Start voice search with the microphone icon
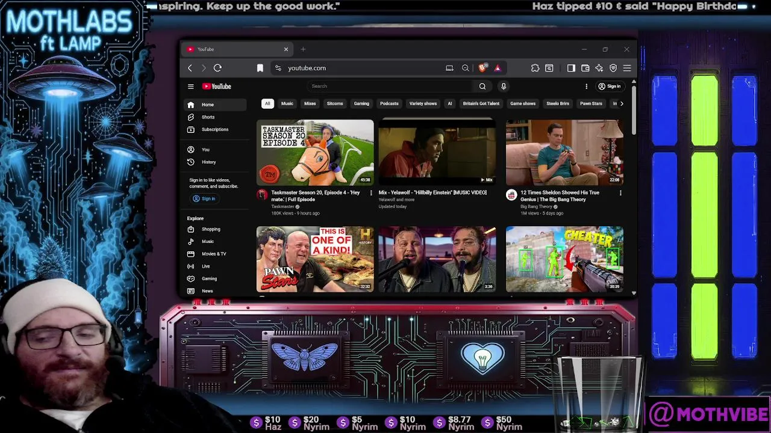 (504, 86)
